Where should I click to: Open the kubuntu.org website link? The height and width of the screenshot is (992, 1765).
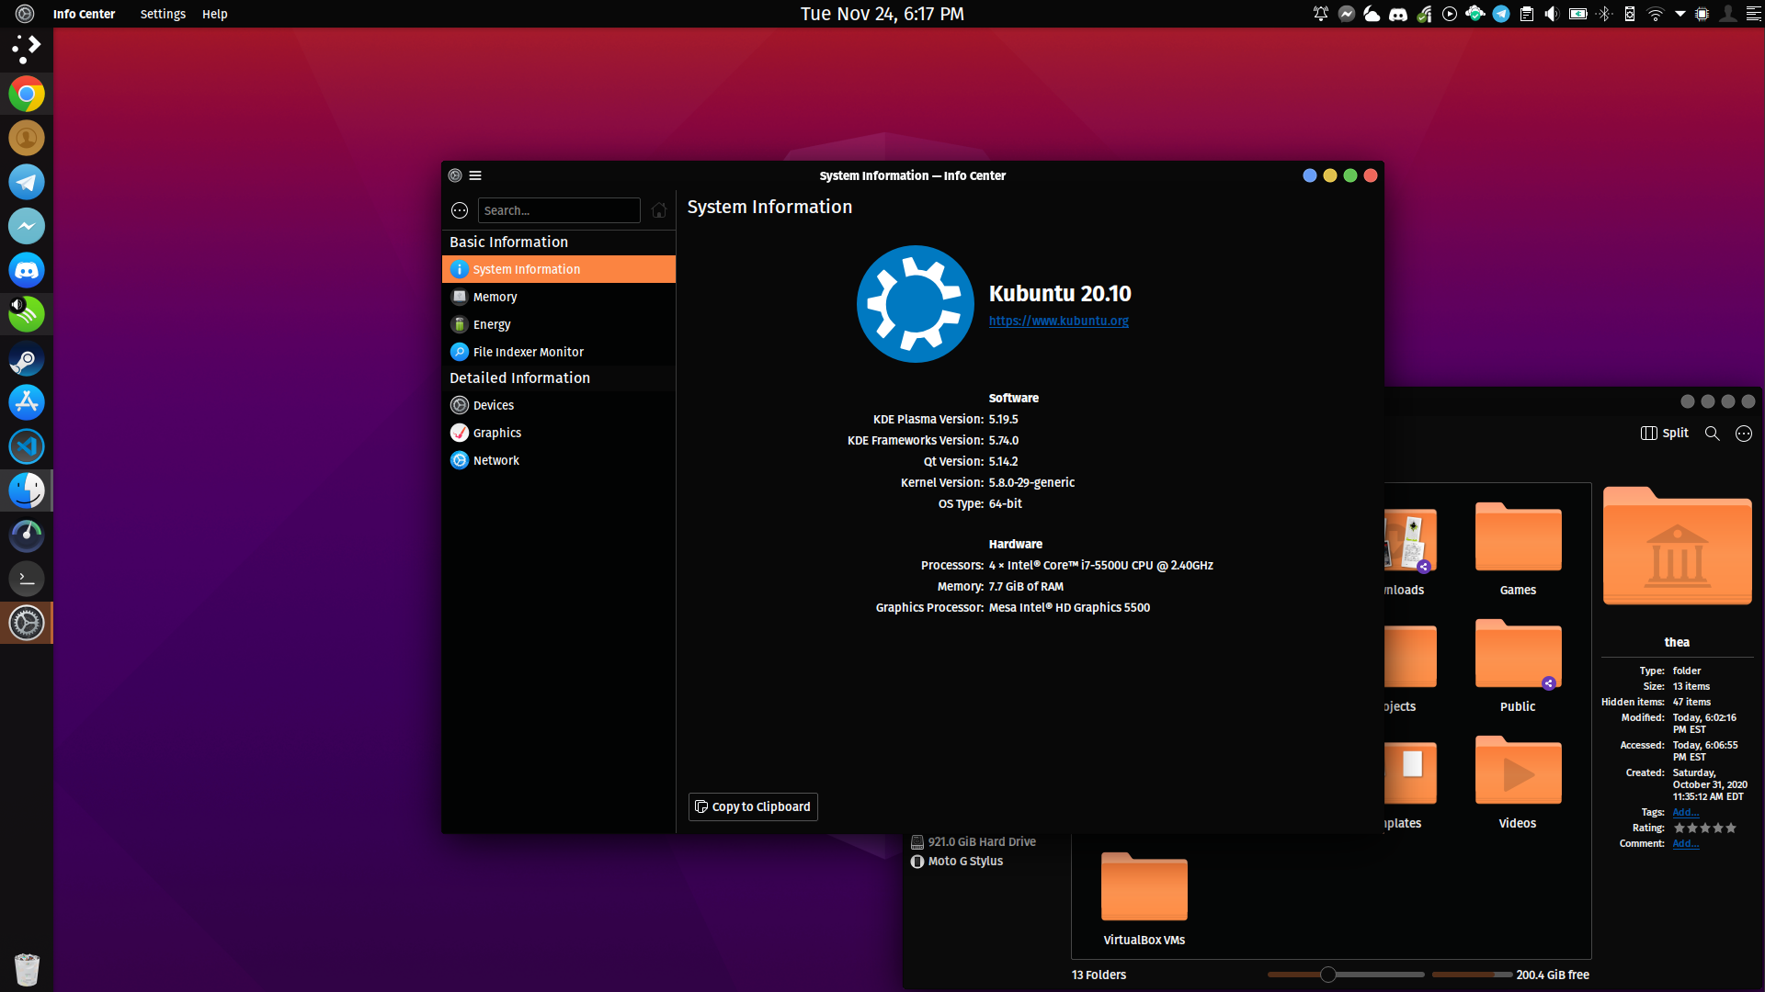click(1058, 321)
